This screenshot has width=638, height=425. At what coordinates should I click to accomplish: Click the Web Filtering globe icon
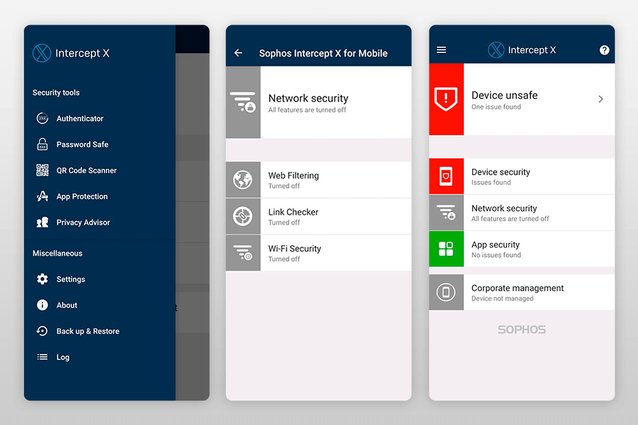pos(243,179)
